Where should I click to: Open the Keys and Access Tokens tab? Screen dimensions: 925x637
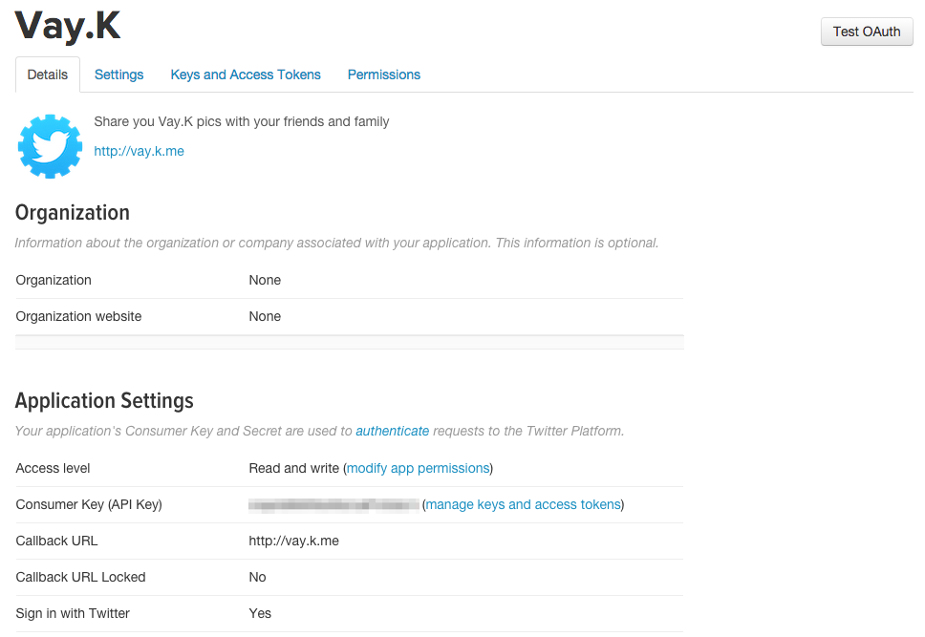246,74
